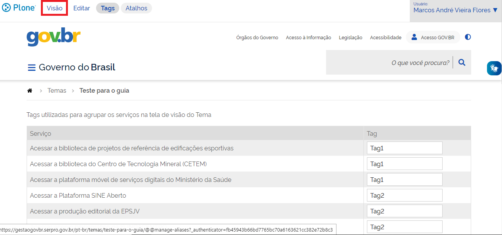Expand the Marcos André Vieira Flores user menu
Image resolution: width=502 pixels, height=235 pixels.
[x=455, y=10]
